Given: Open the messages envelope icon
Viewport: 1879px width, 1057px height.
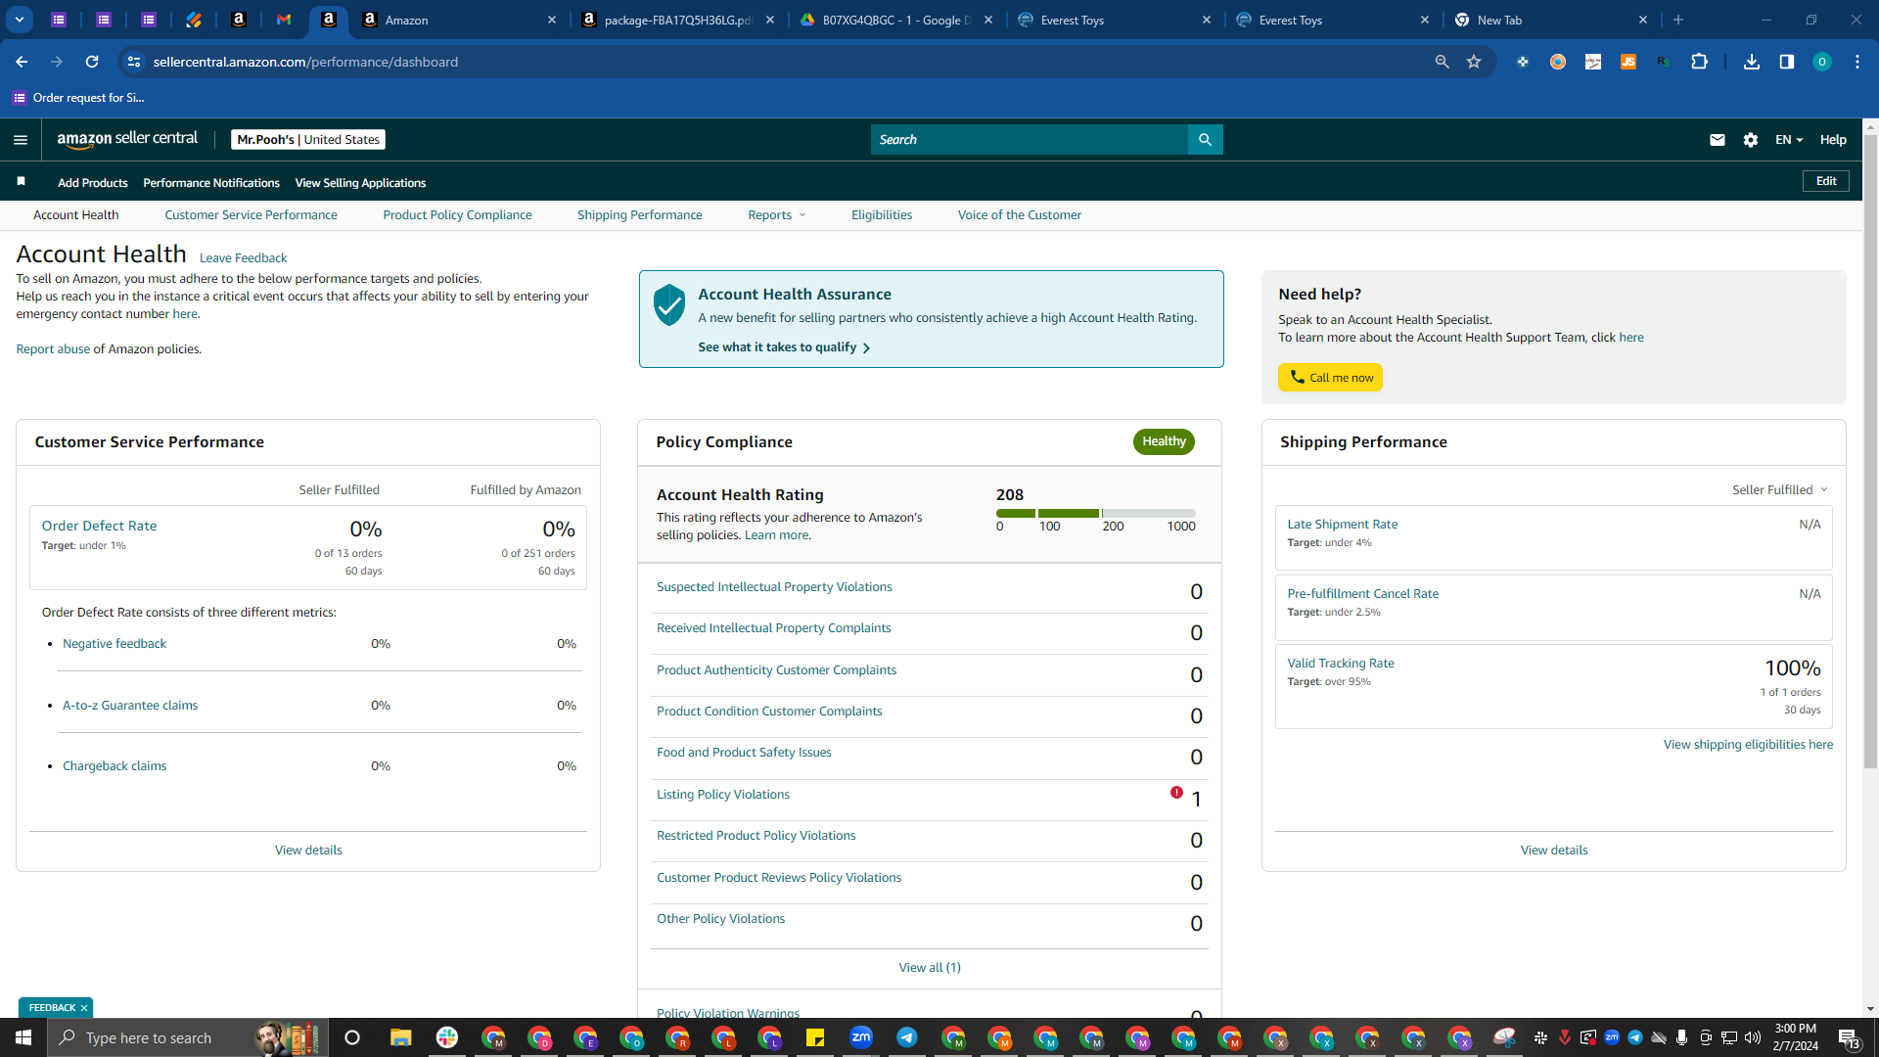Looking at the screenshot, I should (1717, 140).
